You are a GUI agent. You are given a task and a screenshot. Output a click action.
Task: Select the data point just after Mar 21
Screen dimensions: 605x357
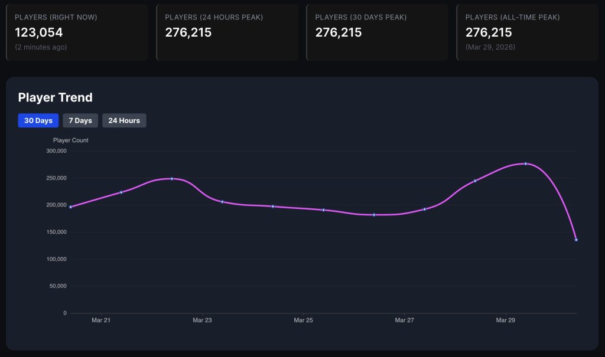click(x=121, y=192)
